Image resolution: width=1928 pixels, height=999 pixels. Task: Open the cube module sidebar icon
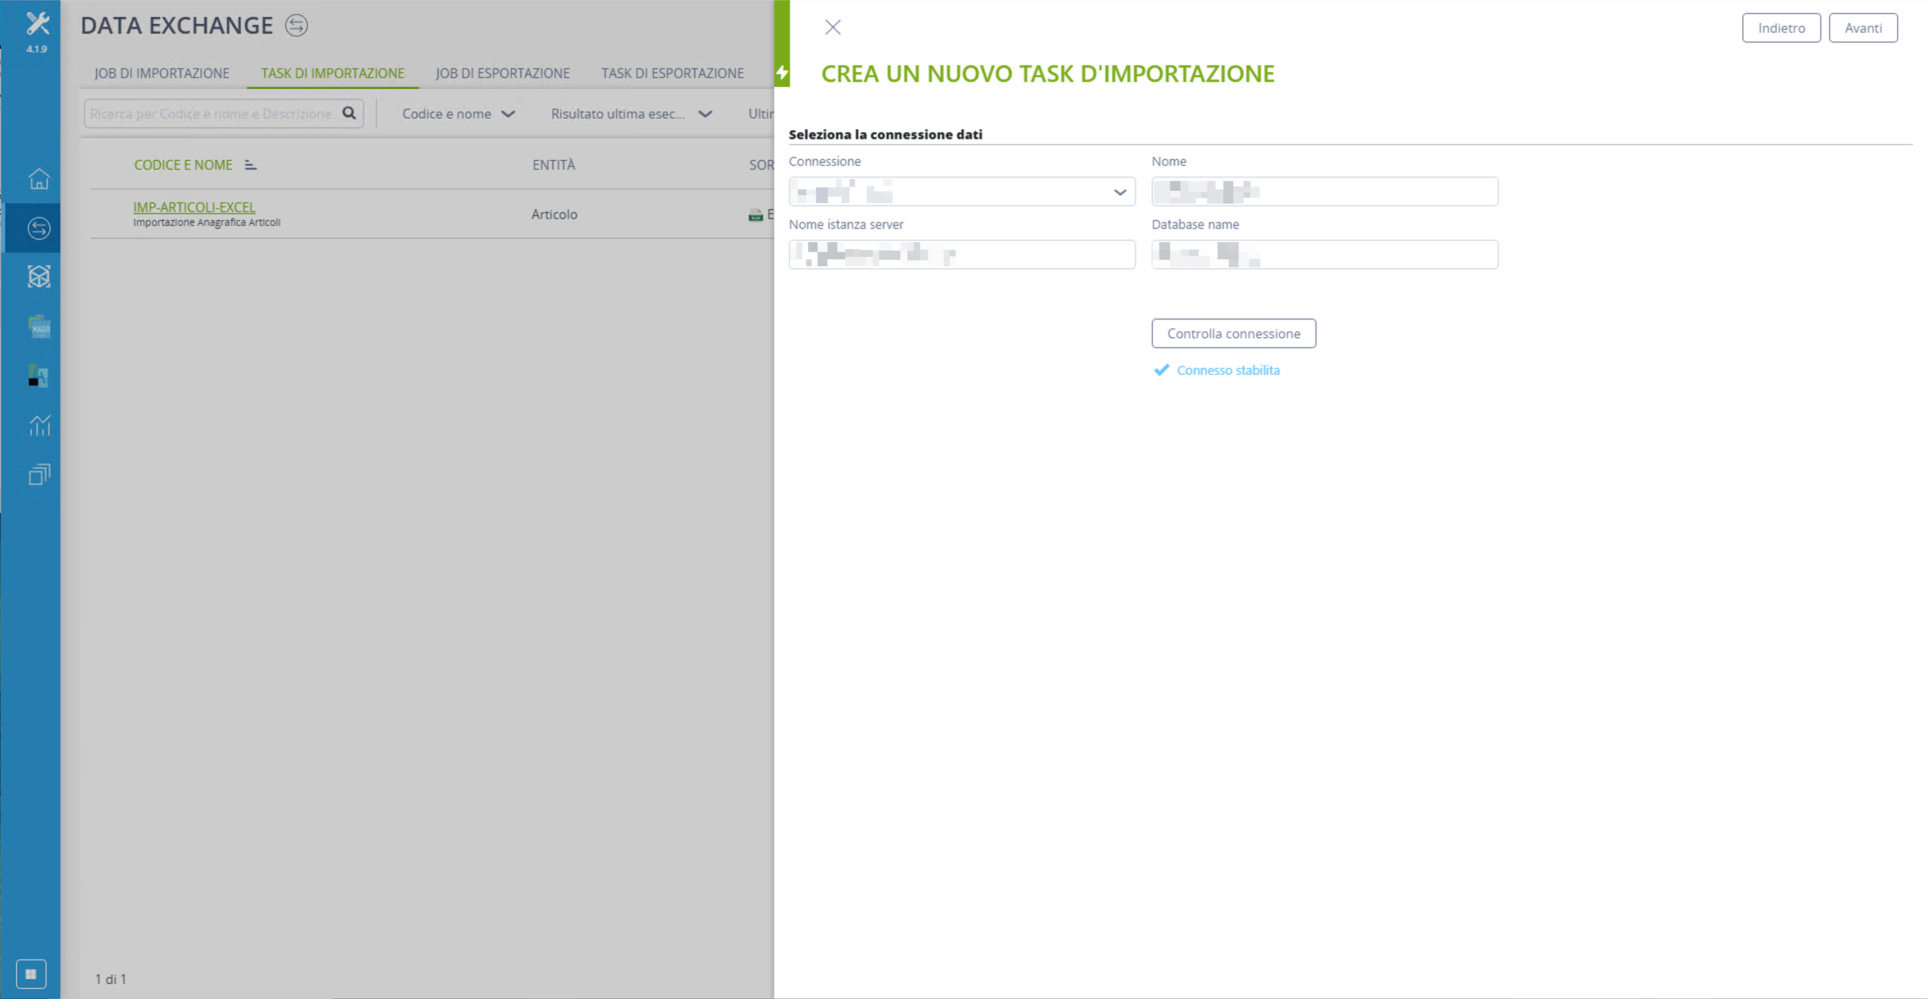(x=39, y=277)
